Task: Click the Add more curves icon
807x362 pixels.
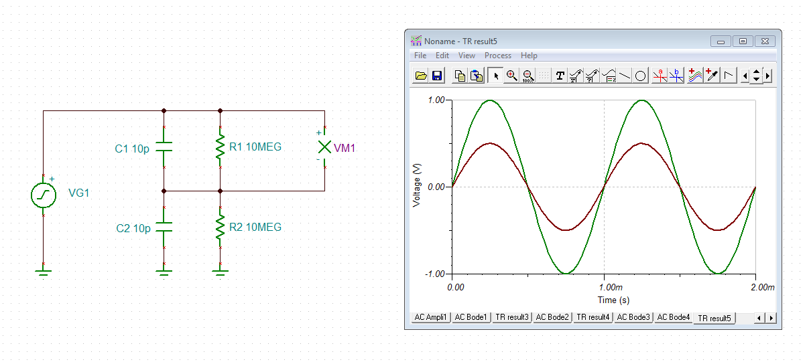Action: click(x=695, y=76)
